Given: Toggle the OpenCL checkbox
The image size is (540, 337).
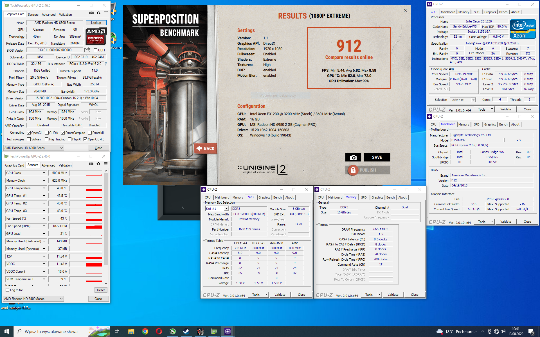Looking at the screenshot, I should [x=29, y=133].
